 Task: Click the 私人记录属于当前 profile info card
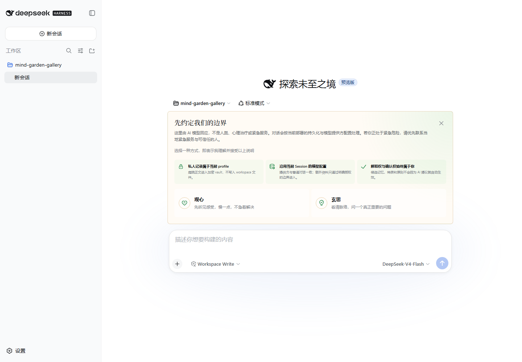point(219,172)
